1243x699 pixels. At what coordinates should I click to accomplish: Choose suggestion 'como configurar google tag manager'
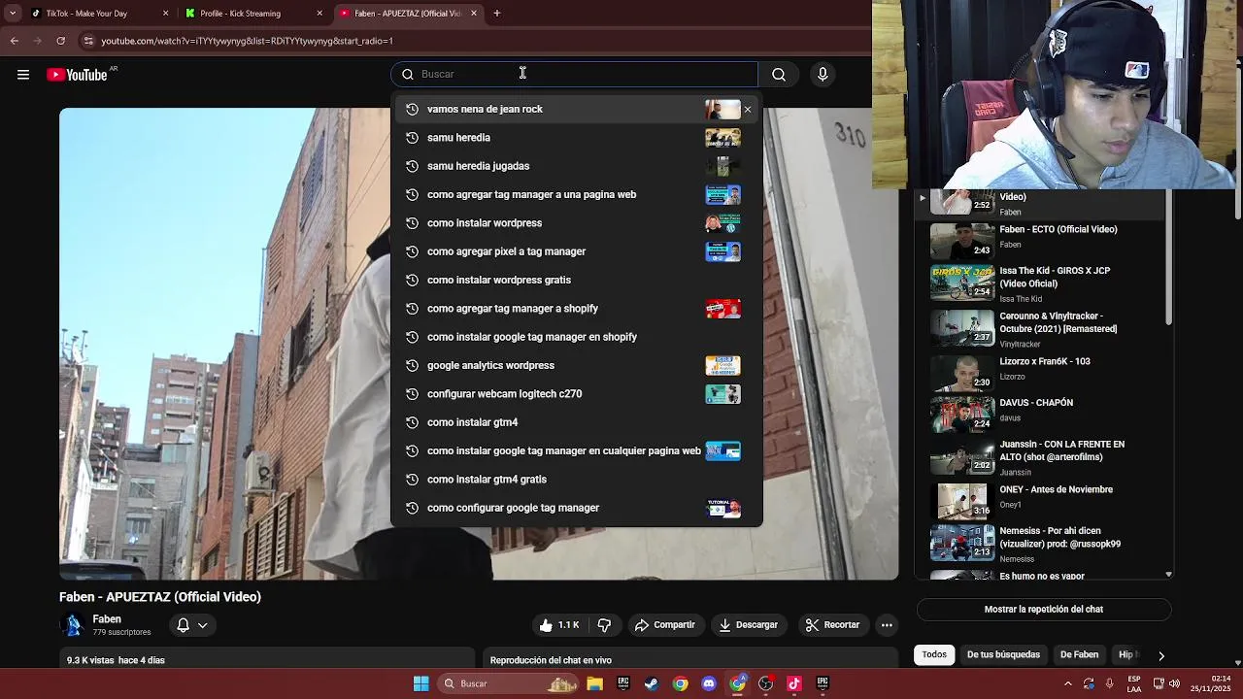(x=577, y=508)
